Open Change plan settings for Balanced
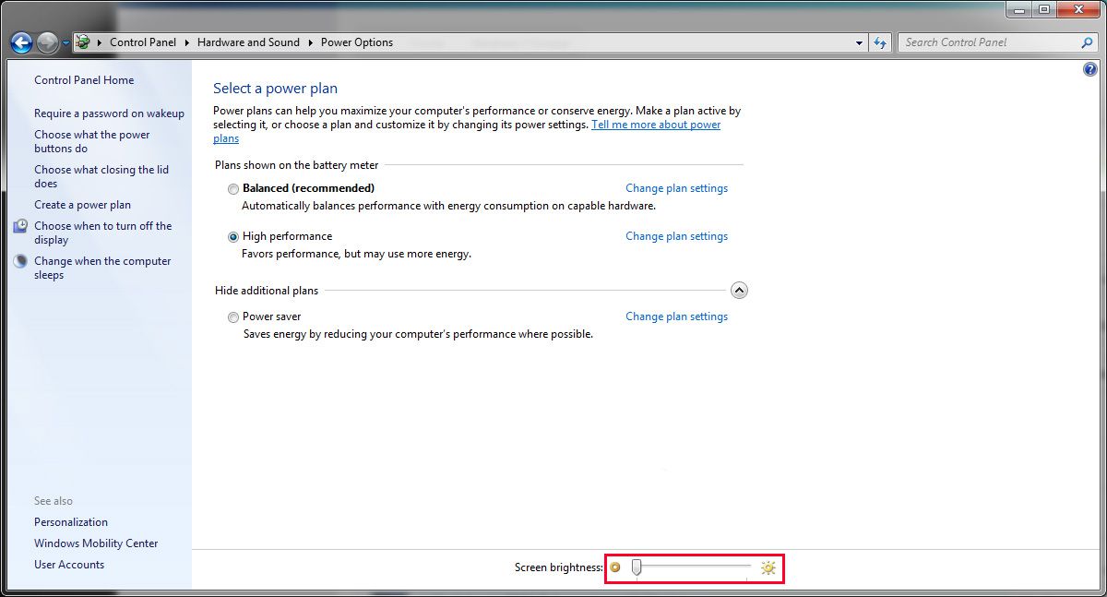 (676, 188)
